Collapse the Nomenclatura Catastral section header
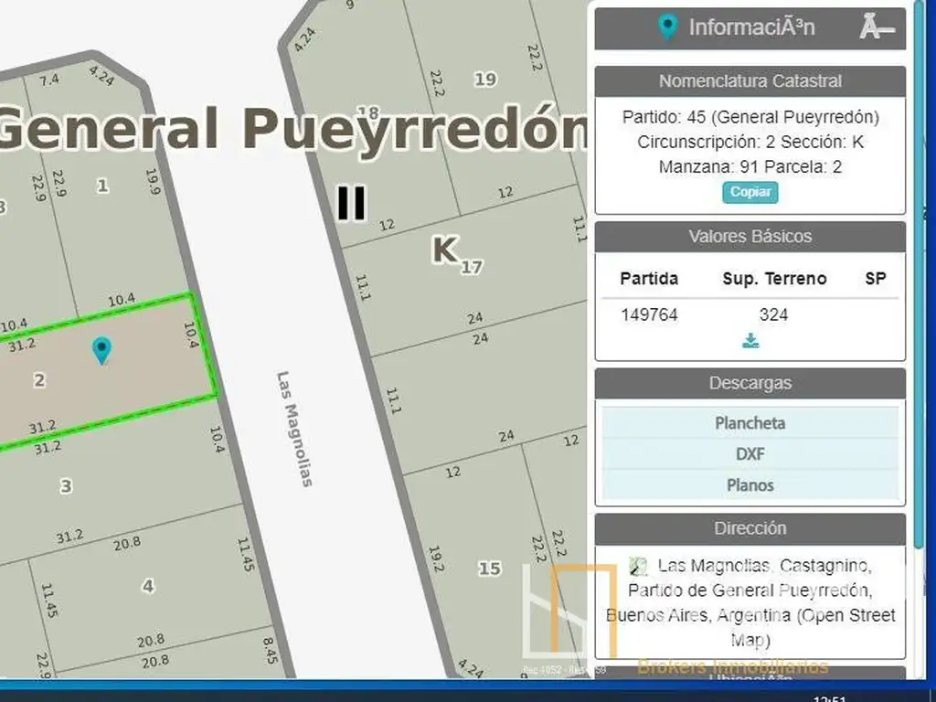Viewport: 936px width, 702px height. pos(750,81)
